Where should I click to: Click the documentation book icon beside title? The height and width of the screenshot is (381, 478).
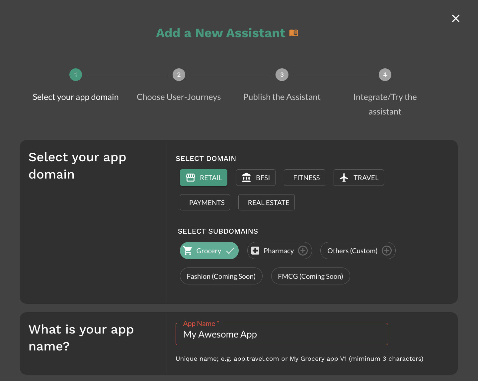(x=294, y=33)
